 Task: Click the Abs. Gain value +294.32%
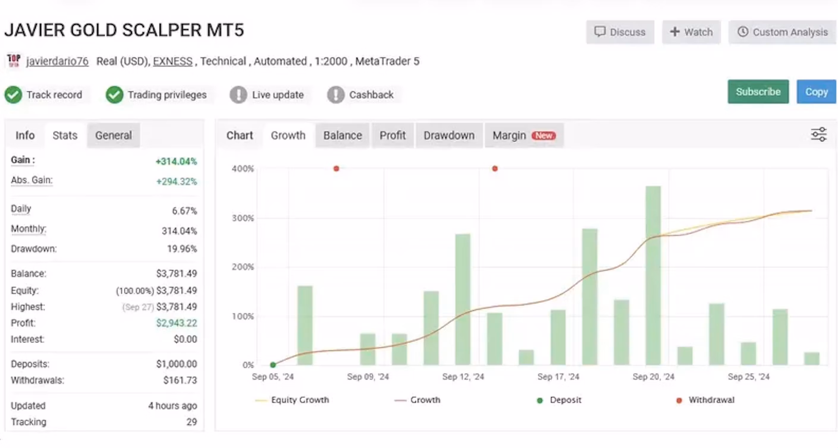(x=177, y=182)
